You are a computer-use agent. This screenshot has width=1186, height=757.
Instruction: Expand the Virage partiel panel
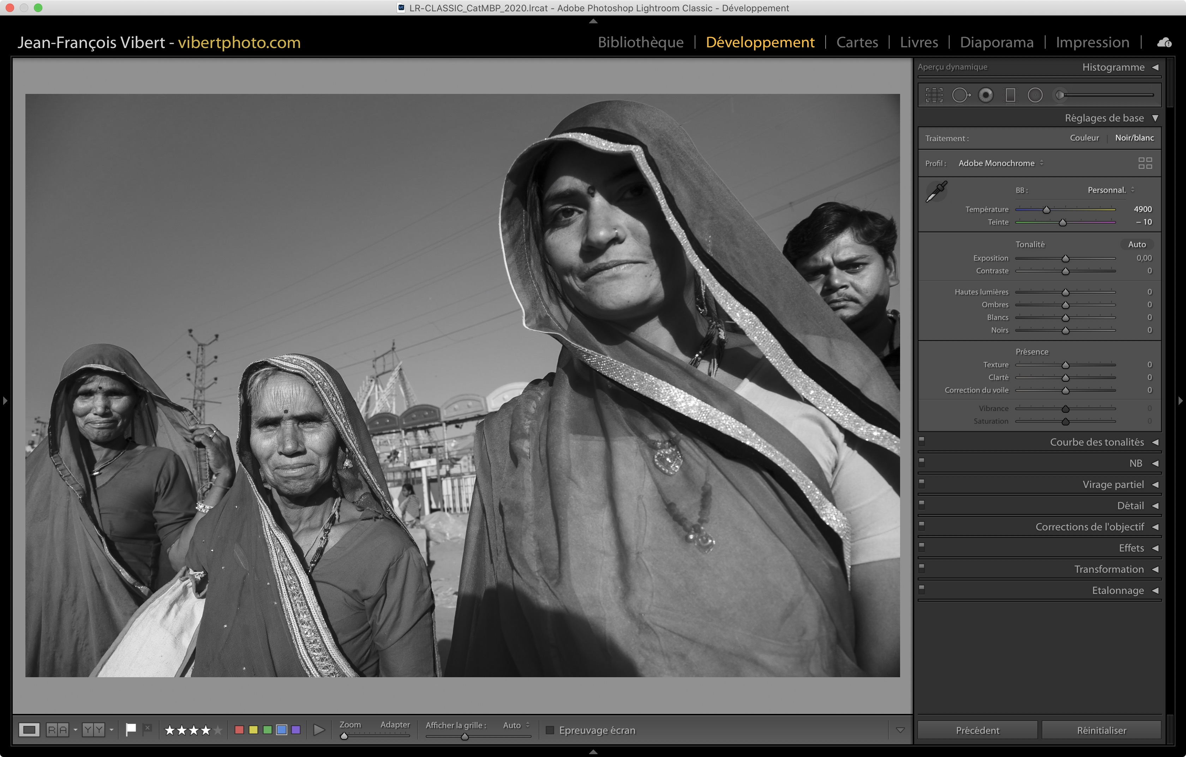[x=1113, y=485]
